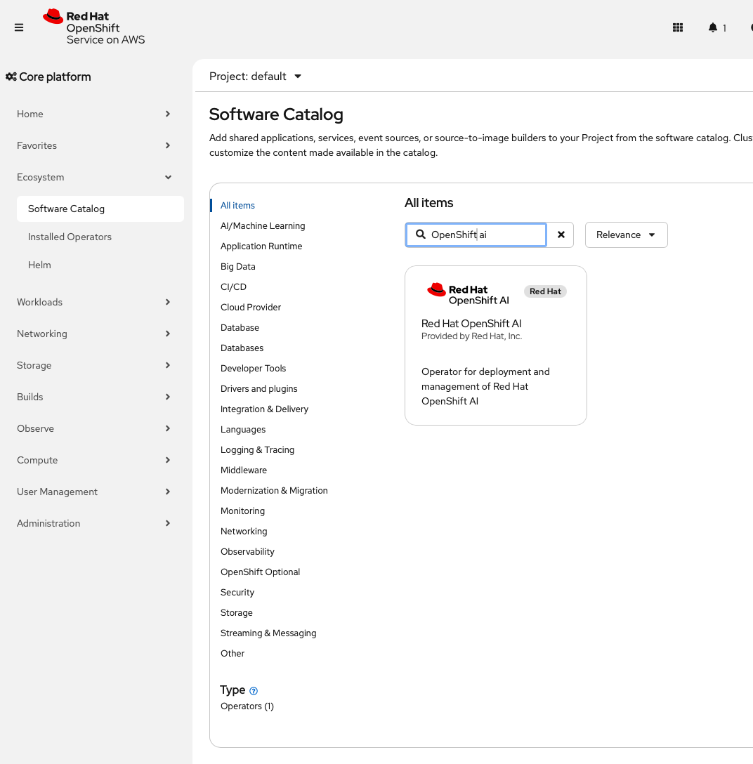This screenshot has width=753, height=764.
Task: Open the Relevance sort dropdown
Action: pyautogui.click(x=627, y=235)
